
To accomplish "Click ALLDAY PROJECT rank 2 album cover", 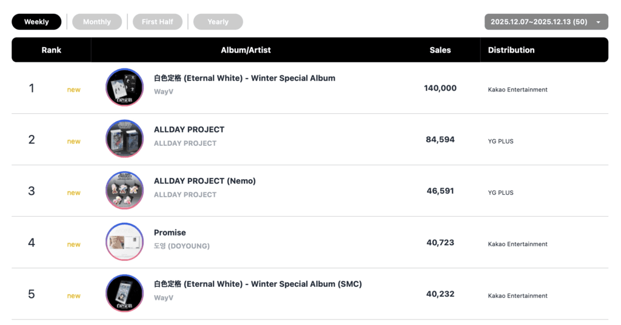I will pyautogui.click(x=124, y=139).
